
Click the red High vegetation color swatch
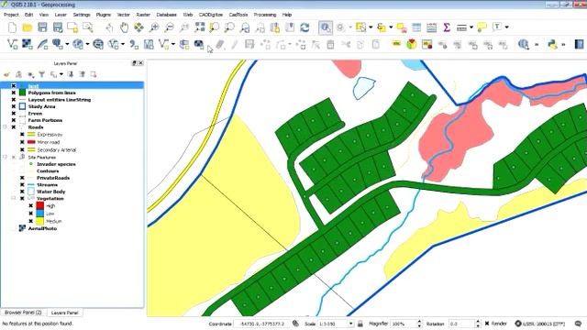tap(40, 205)
